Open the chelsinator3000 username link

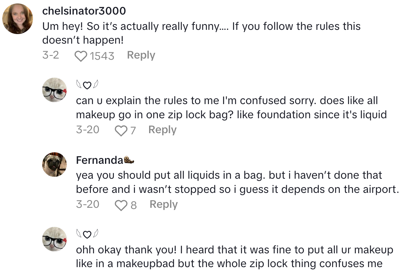tap(84, 11)
